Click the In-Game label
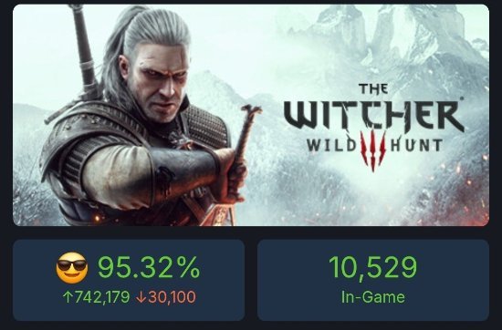Image resolution: width=502 pixels, height=330 pixels. [373, 297]
